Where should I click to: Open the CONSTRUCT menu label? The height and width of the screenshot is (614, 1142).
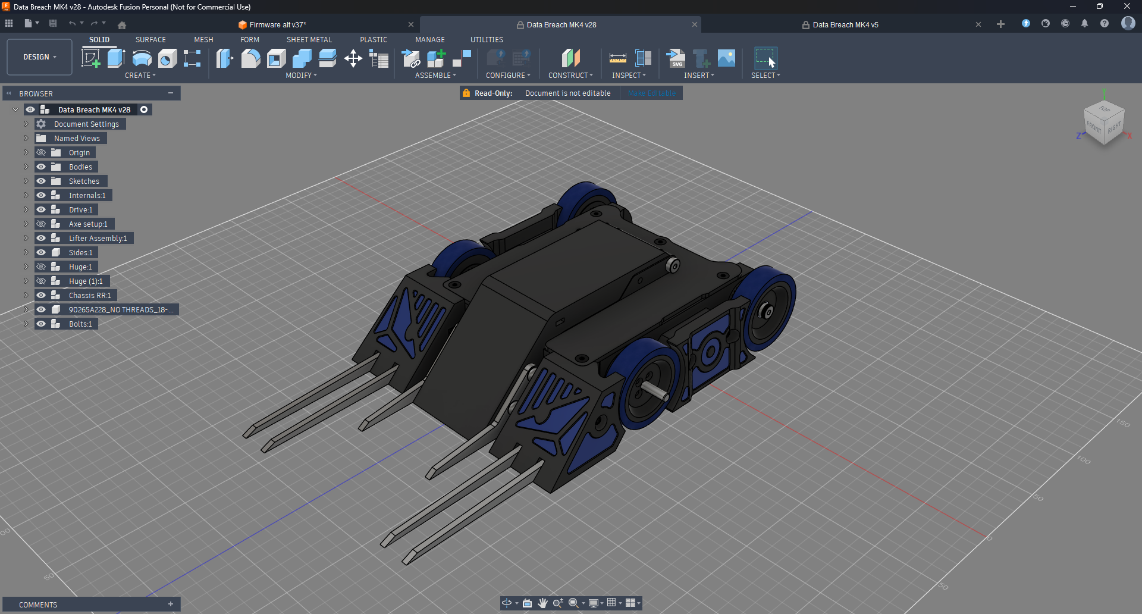point(570,76)
